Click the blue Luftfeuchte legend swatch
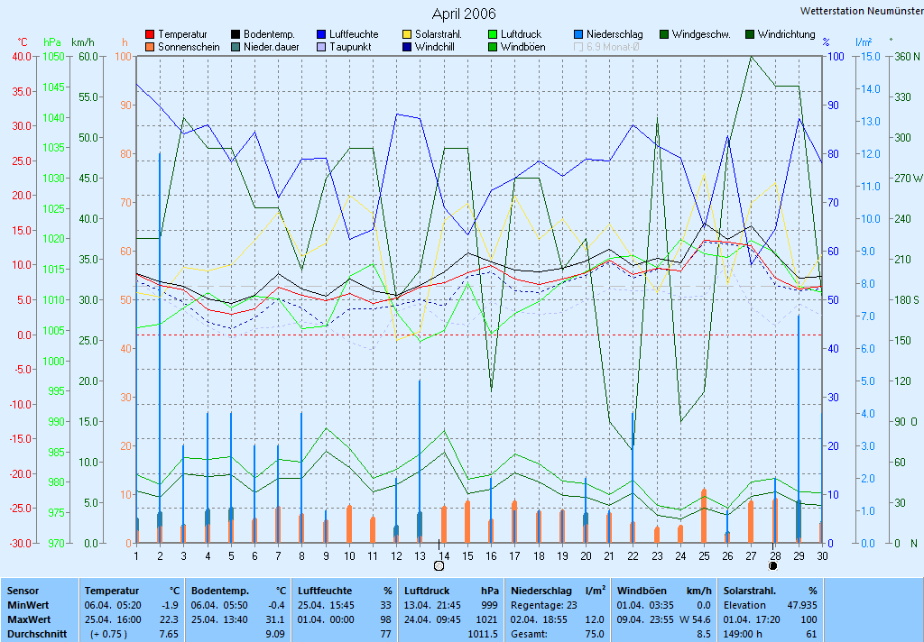924x642 pixels. coord(321,35)
